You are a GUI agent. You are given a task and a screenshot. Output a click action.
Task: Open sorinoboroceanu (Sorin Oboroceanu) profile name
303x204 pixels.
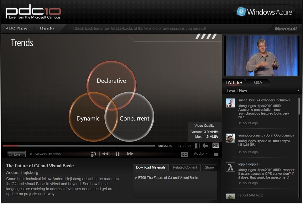[x=266, y=135]
